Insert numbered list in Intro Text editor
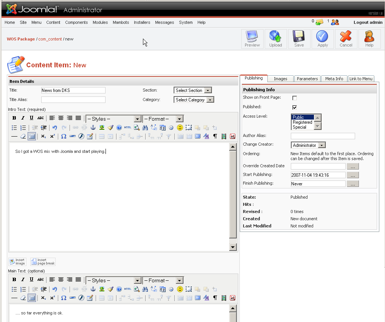 (23, 128)
